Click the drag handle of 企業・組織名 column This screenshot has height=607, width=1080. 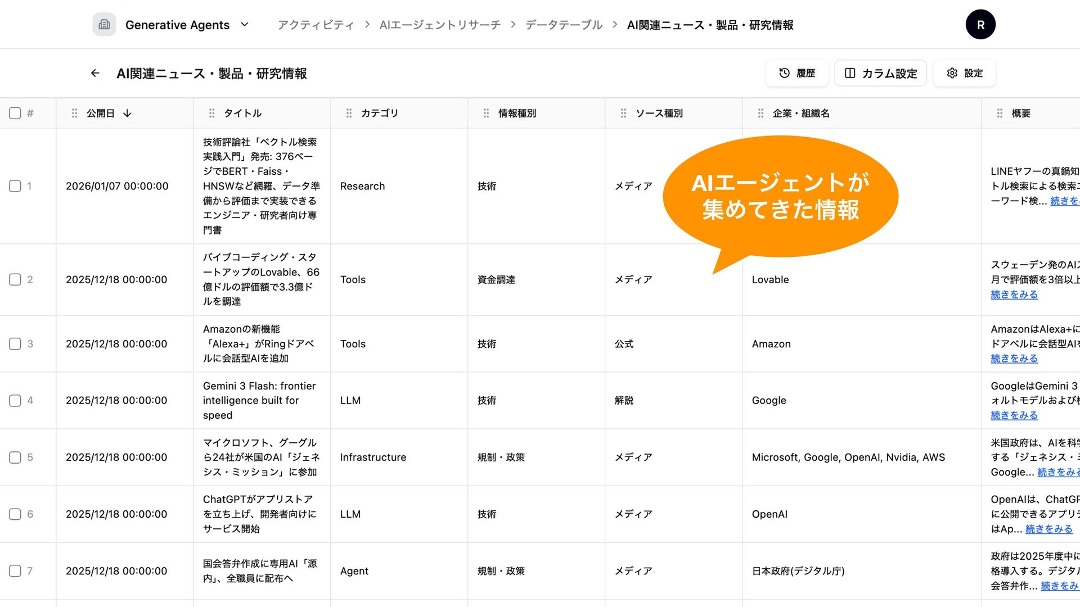coord(760,113)
